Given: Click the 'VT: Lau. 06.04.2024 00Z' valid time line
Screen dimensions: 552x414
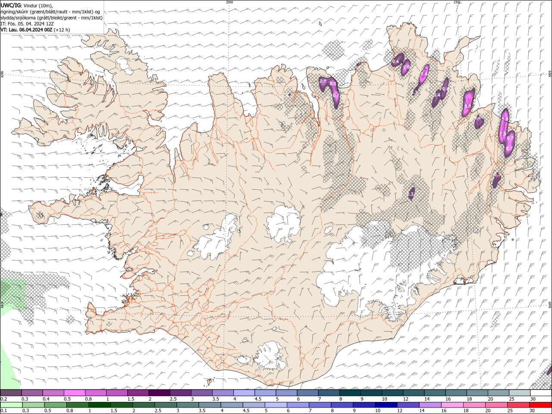Looking at the screenshot, I should (x=35, y=30).
